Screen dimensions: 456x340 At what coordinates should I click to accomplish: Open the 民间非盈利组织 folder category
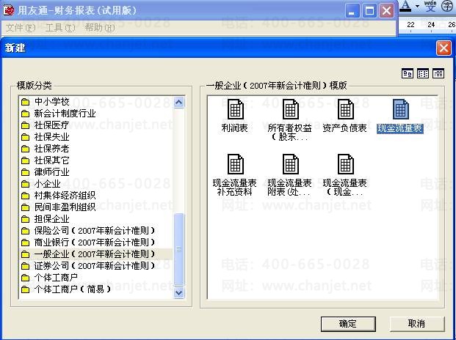[58, 207]
